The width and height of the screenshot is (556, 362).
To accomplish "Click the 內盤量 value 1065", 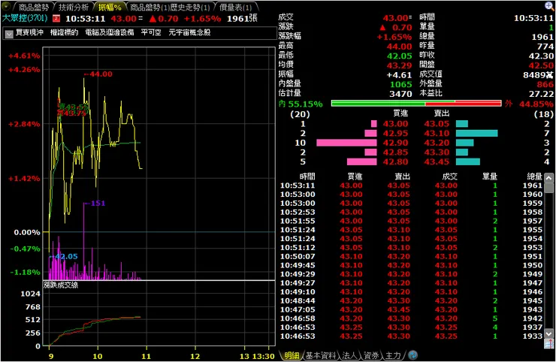I will point(401,84).
